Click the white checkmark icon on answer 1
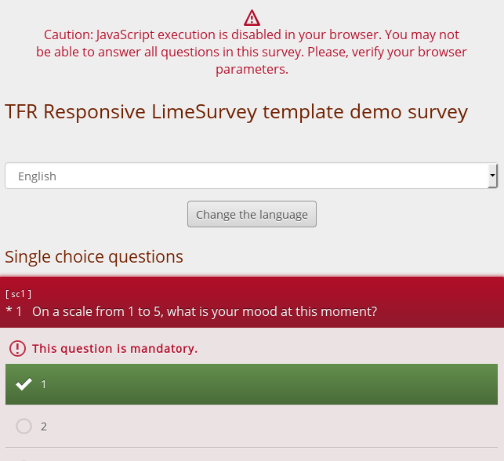Image resolution: width=504 pixels, height=461 pixels. coord(24,384)
